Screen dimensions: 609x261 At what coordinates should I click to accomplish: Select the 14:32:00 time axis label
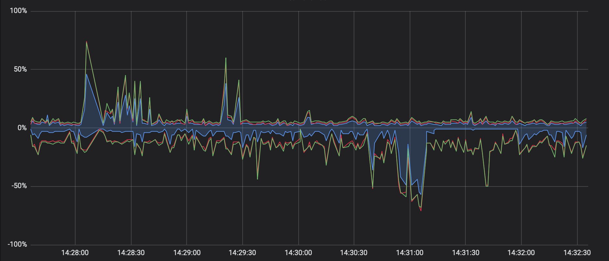[x=521, y=253]
